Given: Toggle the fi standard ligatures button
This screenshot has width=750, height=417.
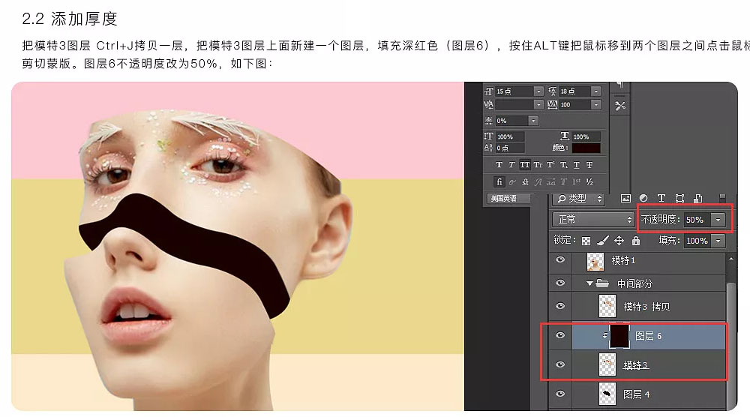Looking at the screenshot, I should pos(499,181).
